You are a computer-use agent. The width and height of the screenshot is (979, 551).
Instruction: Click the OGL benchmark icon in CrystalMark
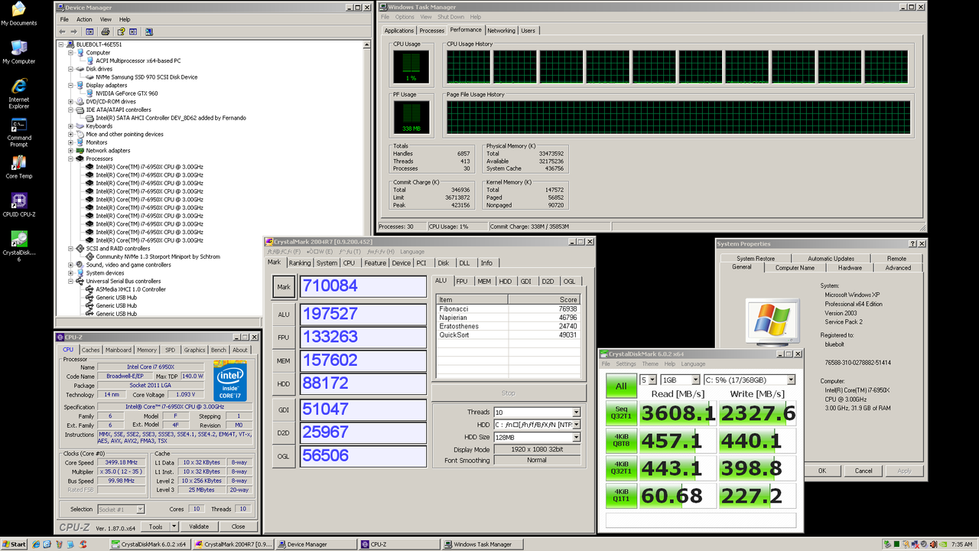point(283,455)
